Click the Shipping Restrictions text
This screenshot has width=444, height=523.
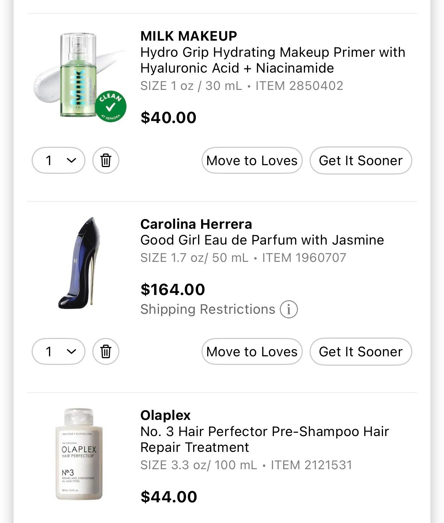tap(208, 309)
